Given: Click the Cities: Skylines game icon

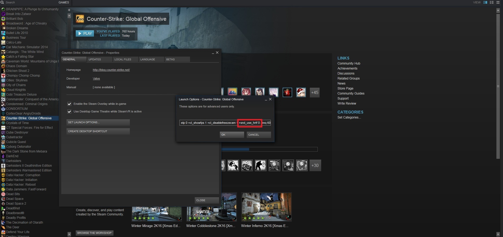Looking at the screenshot, I should (3, 80).
